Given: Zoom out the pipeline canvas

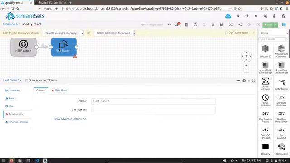Looking at the screenshot, I should click(246, 70).
